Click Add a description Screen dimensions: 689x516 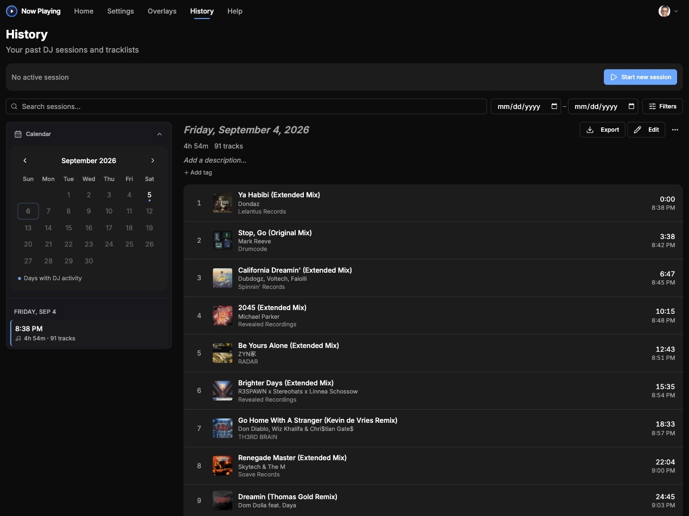click(215, 160)
